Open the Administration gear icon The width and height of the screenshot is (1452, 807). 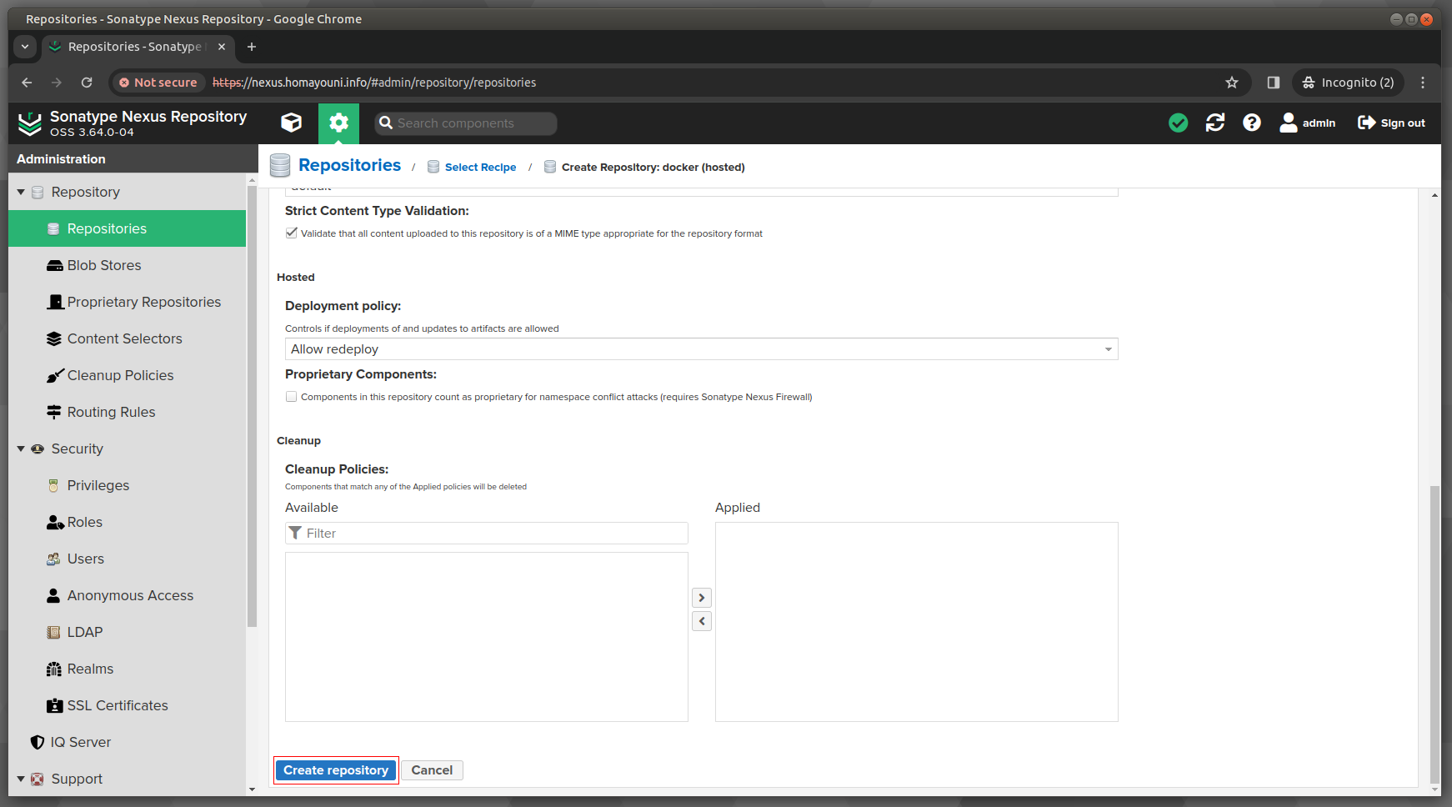pos(338,123)
